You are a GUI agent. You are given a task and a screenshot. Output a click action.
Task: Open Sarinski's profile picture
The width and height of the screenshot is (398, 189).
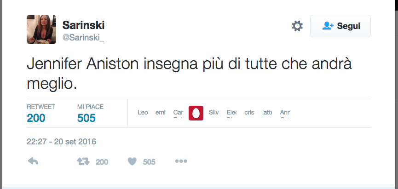(x=41, y=29)
